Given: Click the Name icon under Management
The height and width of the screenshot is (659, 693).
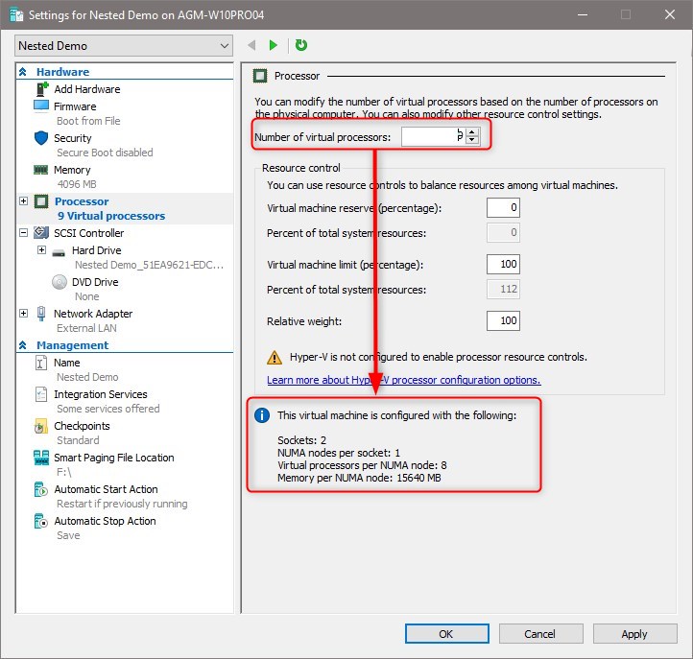Looking at the screenshot, I should [x=40, y=363].
